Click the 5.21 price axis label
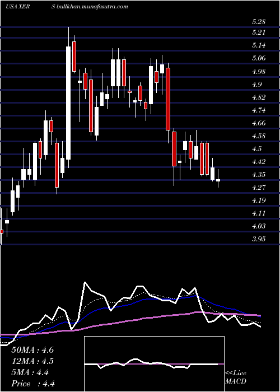 pyautogui.click(x=259, y=32)
